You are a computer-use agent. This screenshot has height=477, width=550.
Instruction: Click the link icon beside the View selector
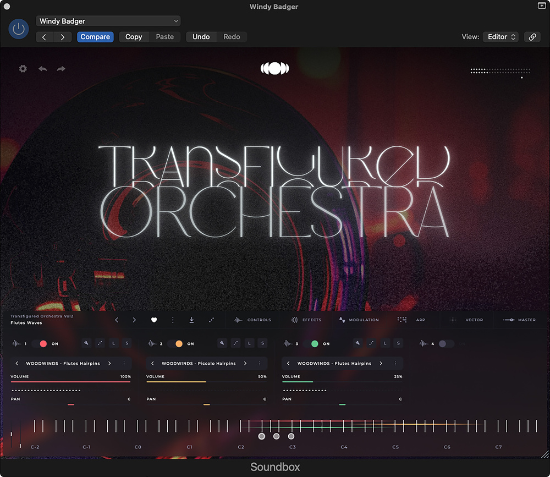pyautogui.click(x=532, y=37)
